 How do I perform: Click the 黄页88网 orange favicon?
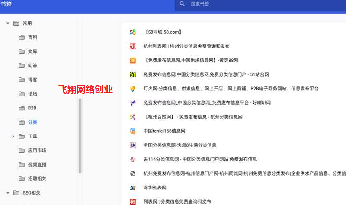click(133, 61)
